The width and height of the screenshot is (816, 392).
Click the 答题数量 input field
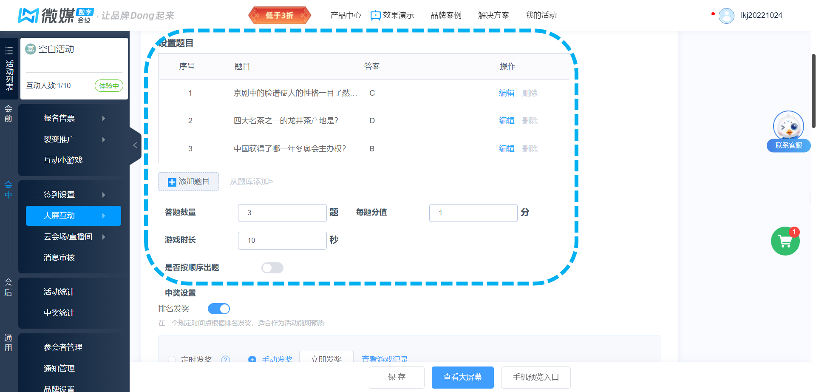click(x=282, y=213)
